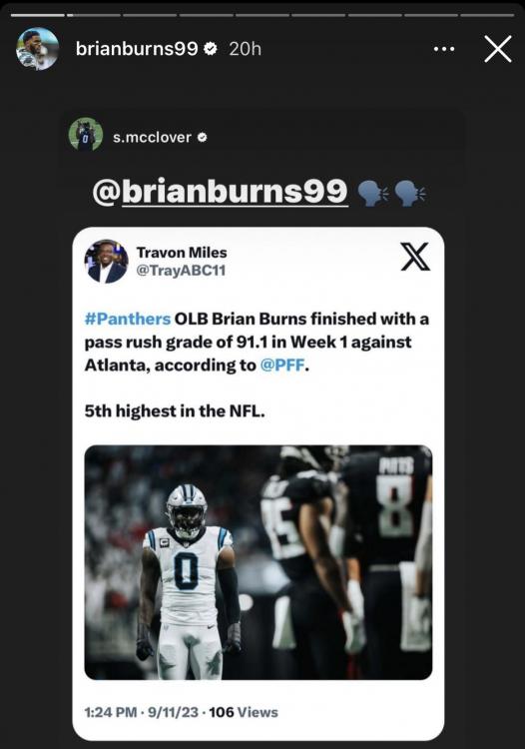
Task: Tap the s.mcclover username
Action: click(x=152, y=137)
